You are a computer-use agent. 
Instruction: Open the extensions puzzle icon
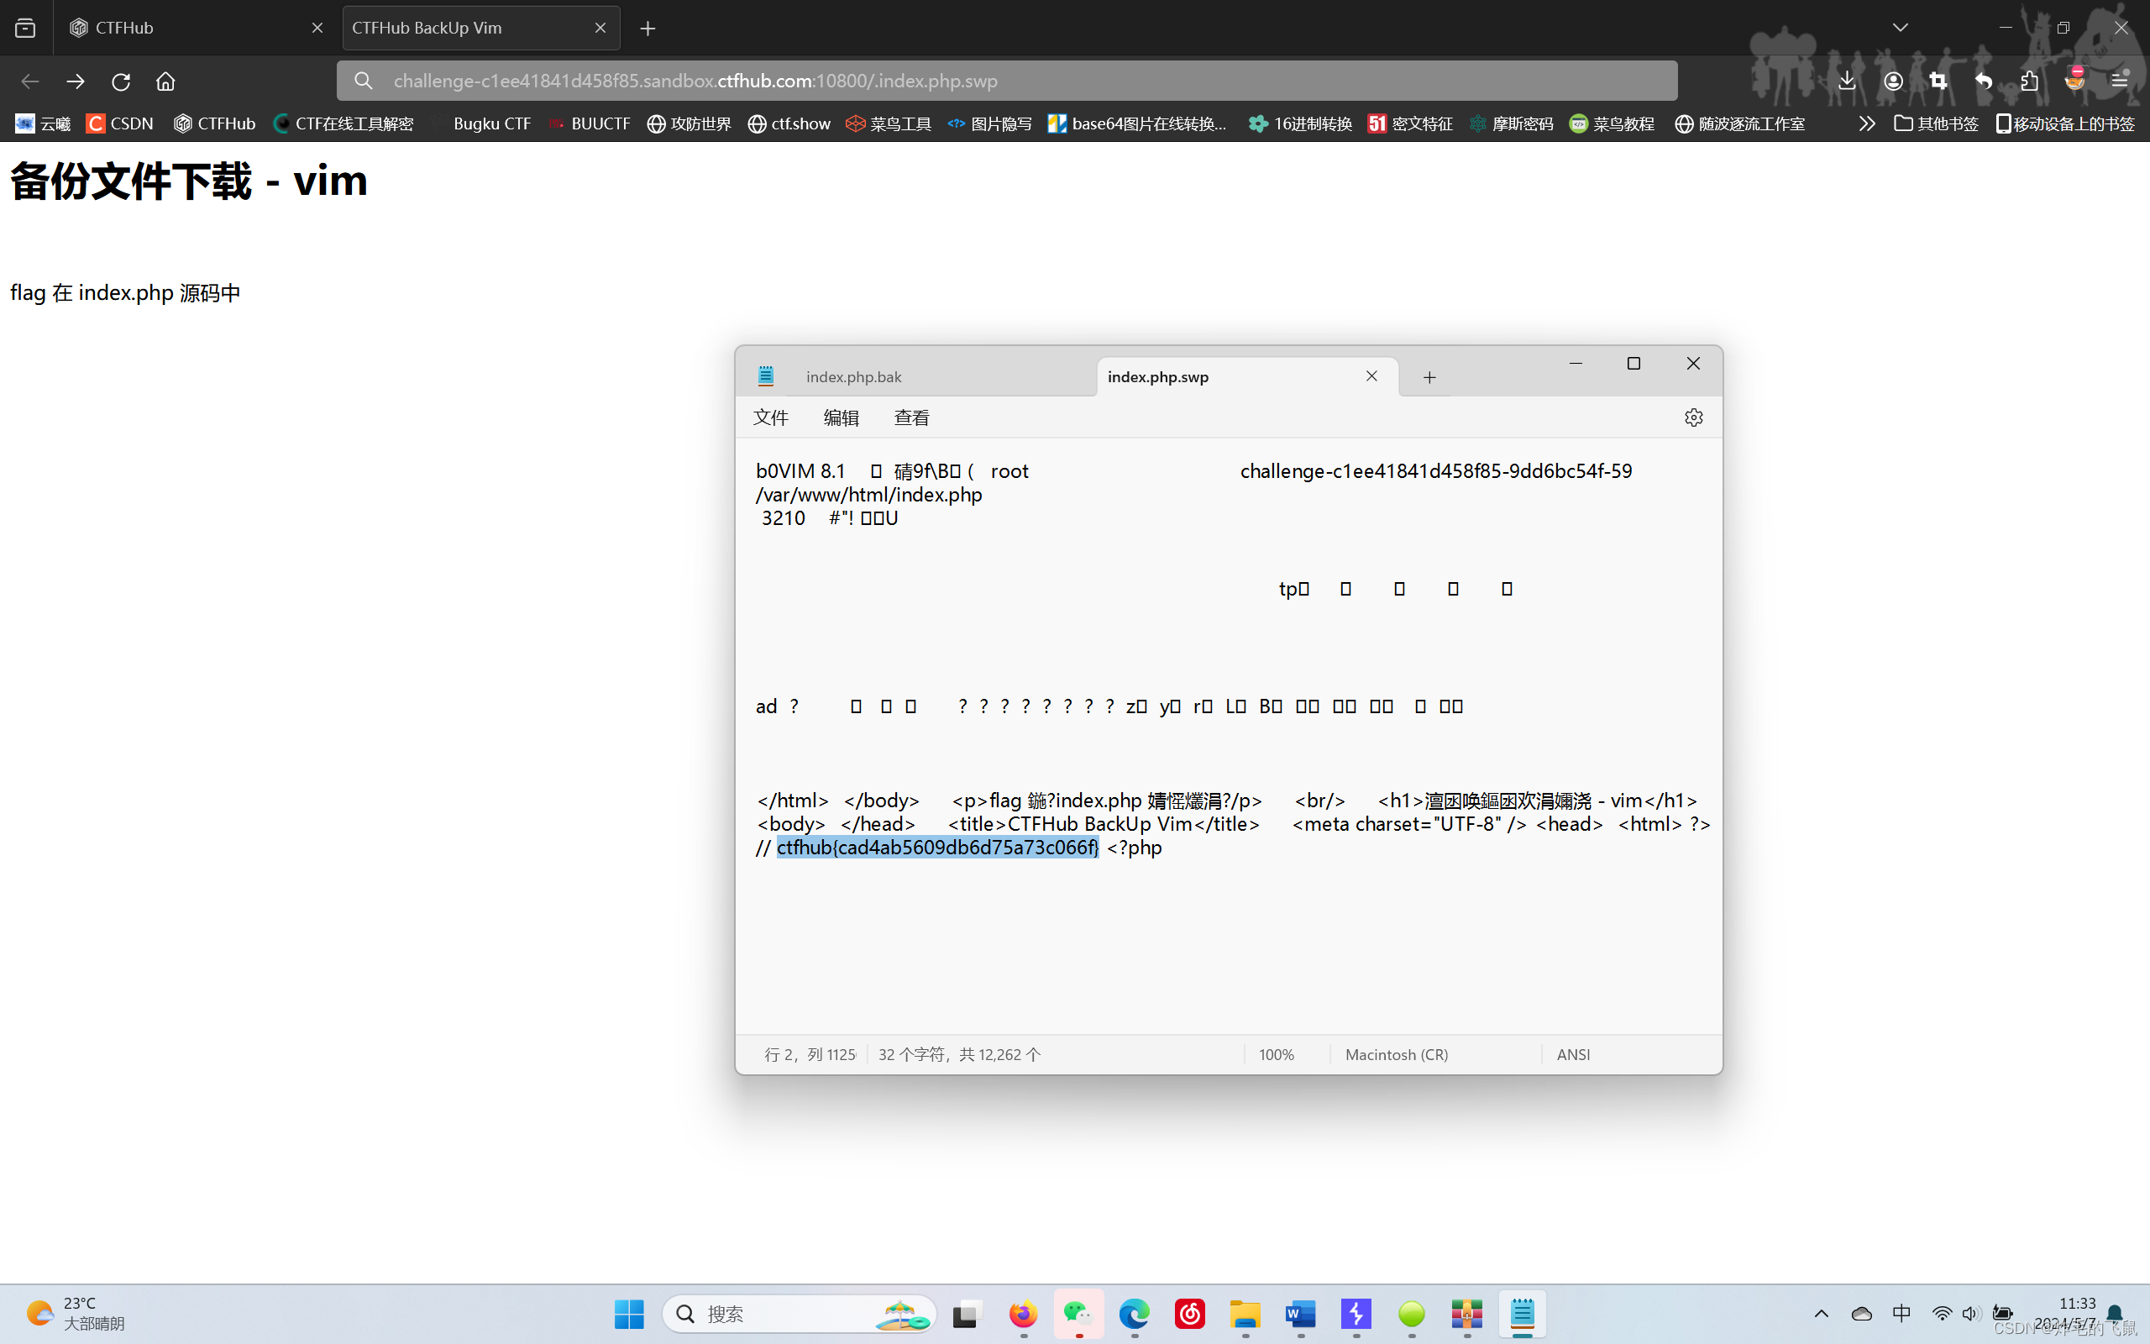pyautogui.click(x=2029, y=81)
